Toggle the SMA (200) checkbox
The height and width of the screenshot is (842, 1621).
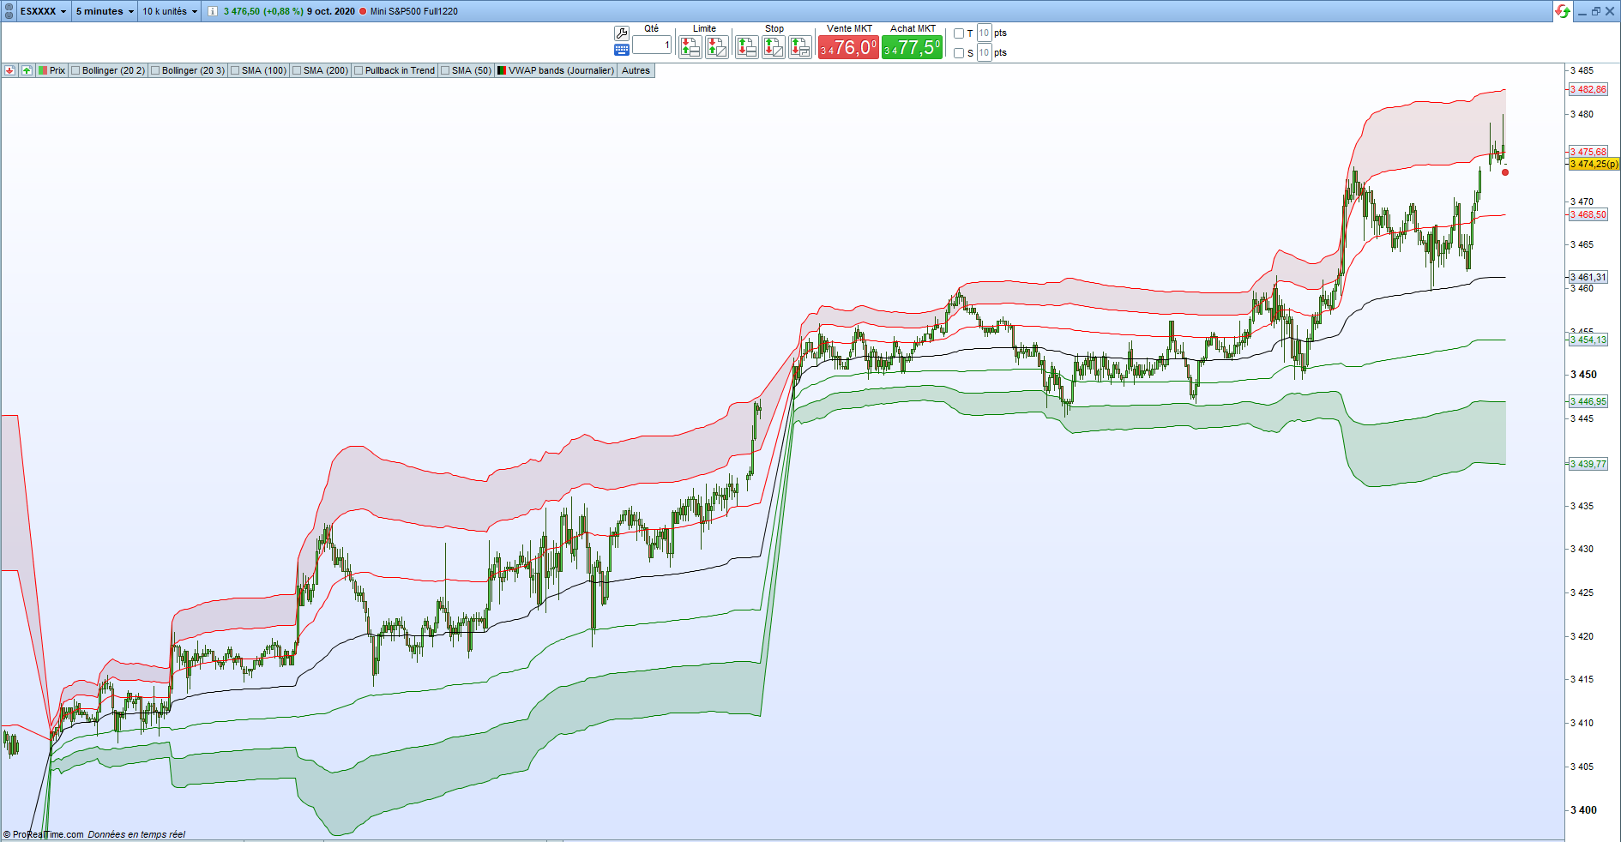pos(297,70)
